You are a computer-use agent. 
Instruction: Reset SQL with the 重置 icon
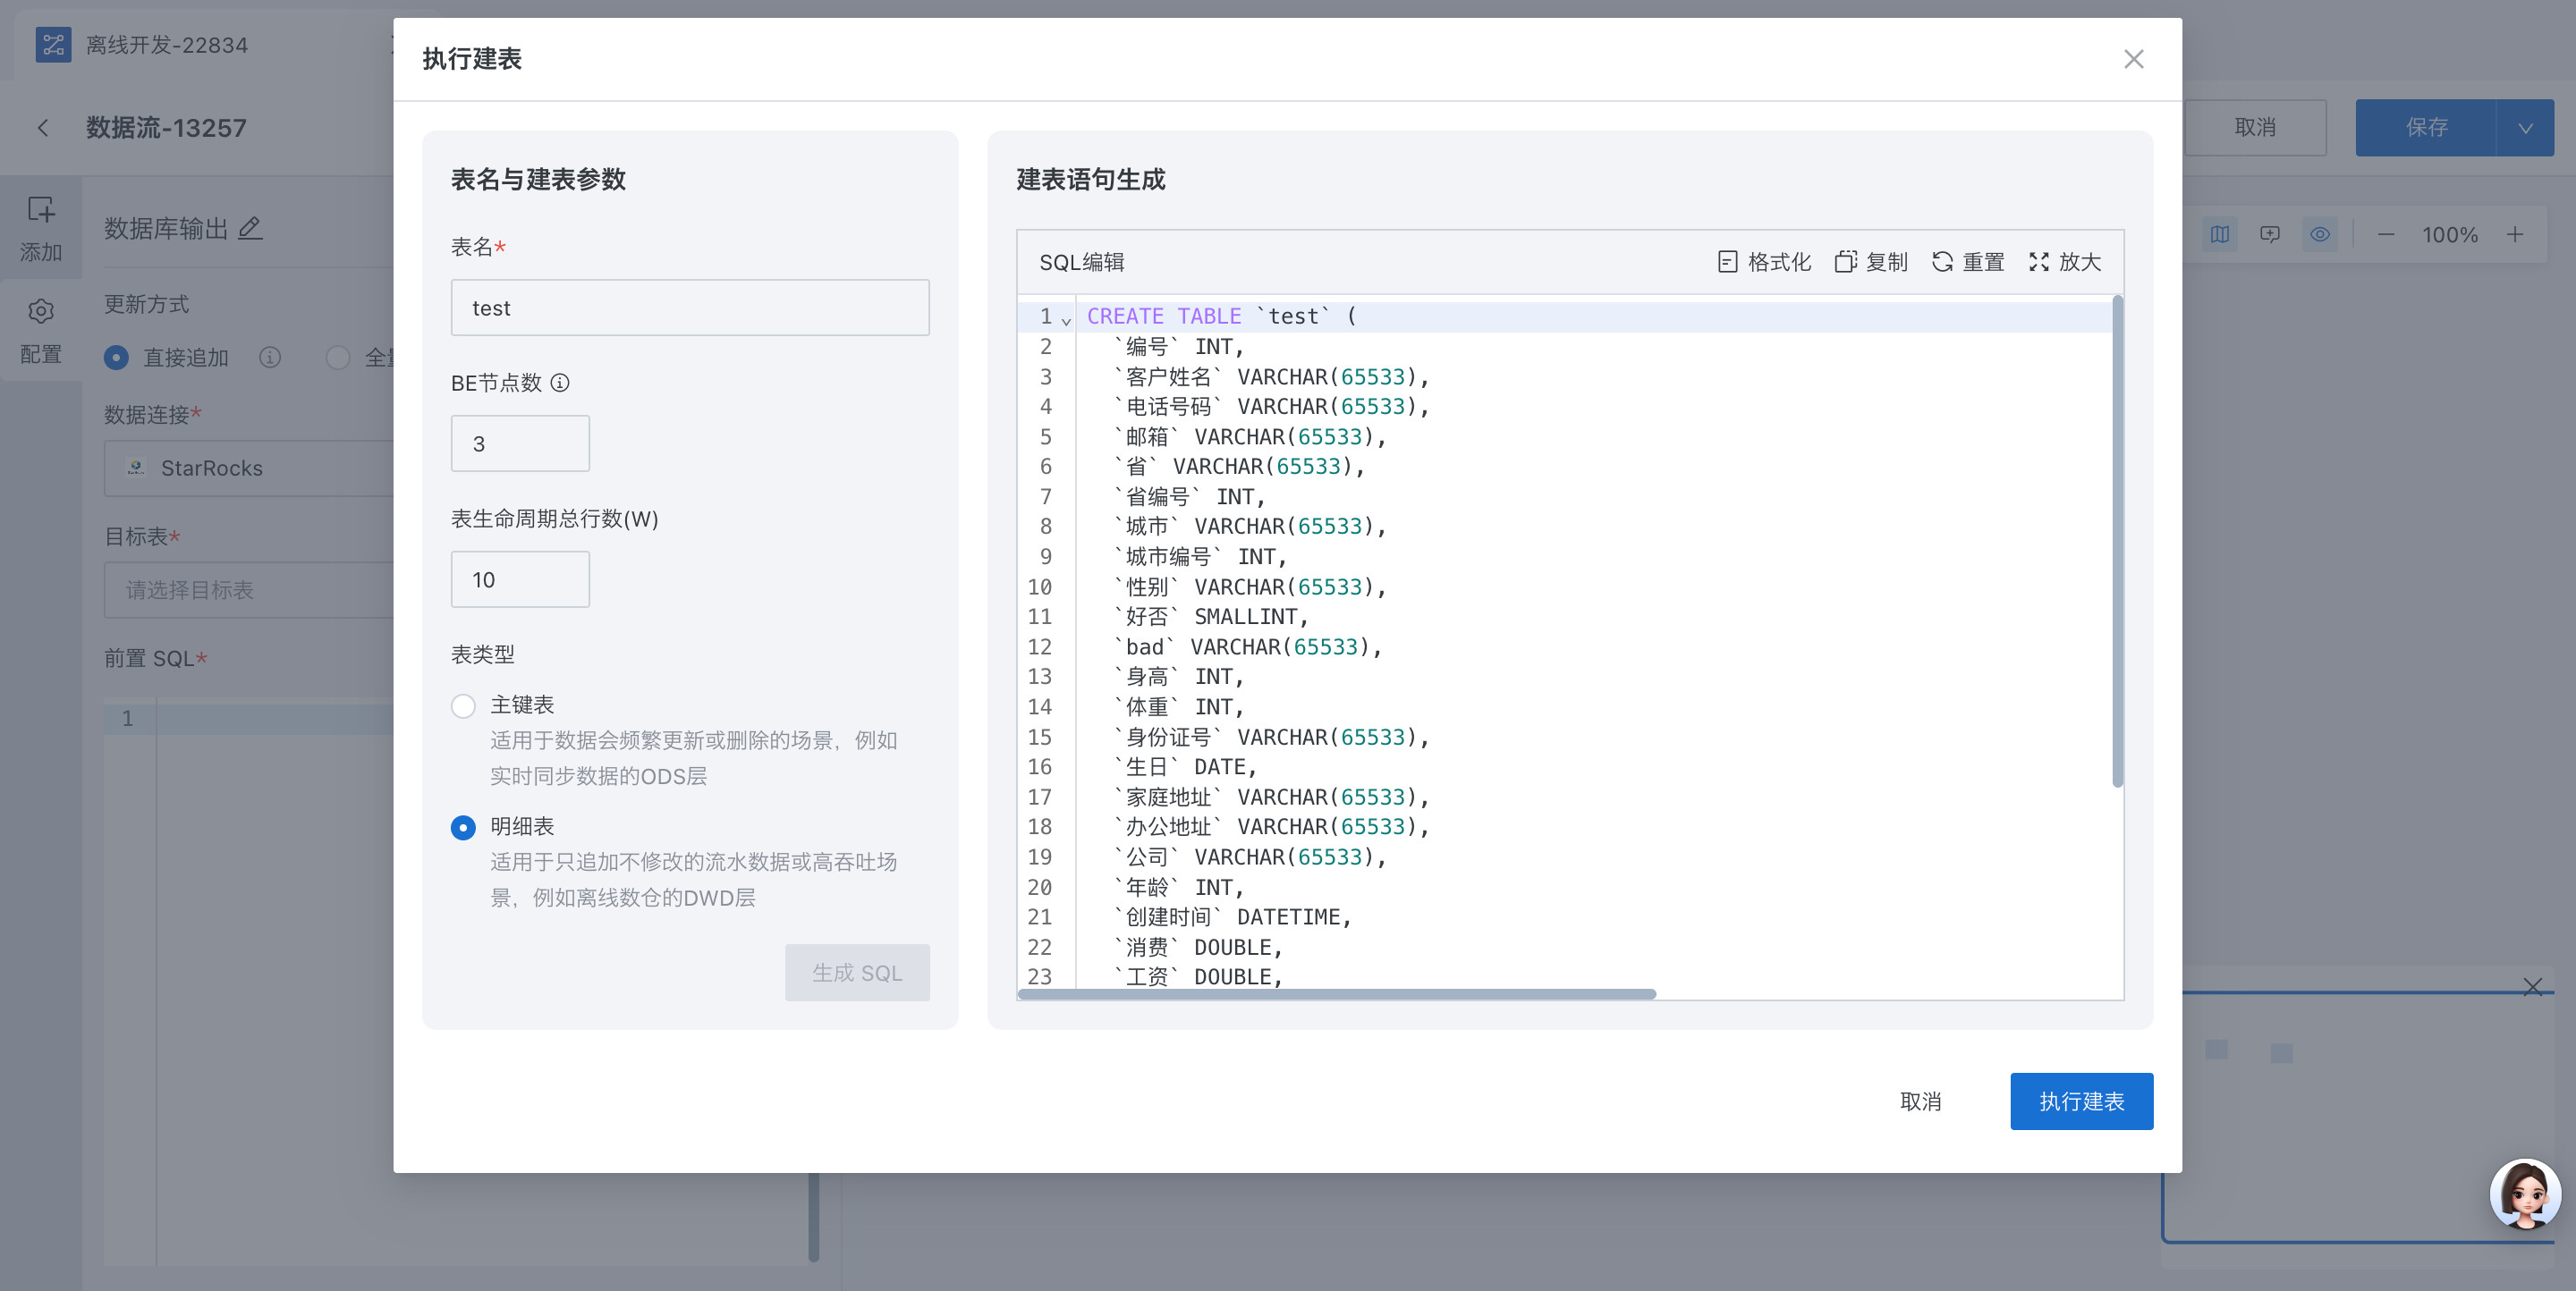(x=1942, y=262)
